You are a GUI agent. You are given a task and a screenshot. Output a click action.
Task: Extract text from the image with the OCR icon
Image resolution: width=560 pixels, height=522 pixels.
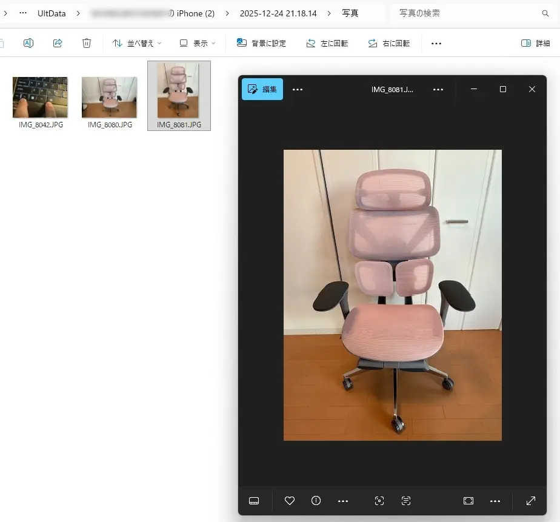coord(405,501)
